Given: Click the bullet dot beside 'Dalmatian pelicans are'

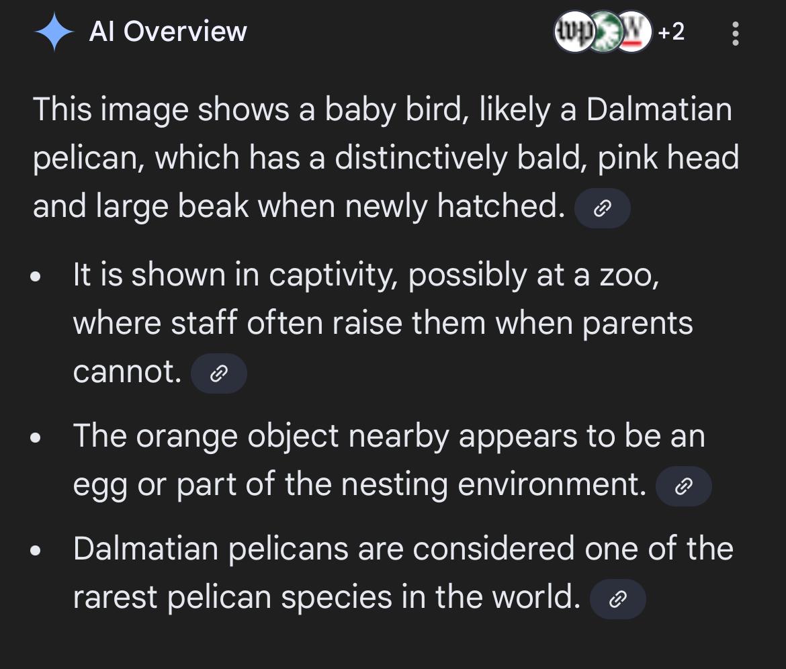Looking at the screenshot, I should pos(37,551).
